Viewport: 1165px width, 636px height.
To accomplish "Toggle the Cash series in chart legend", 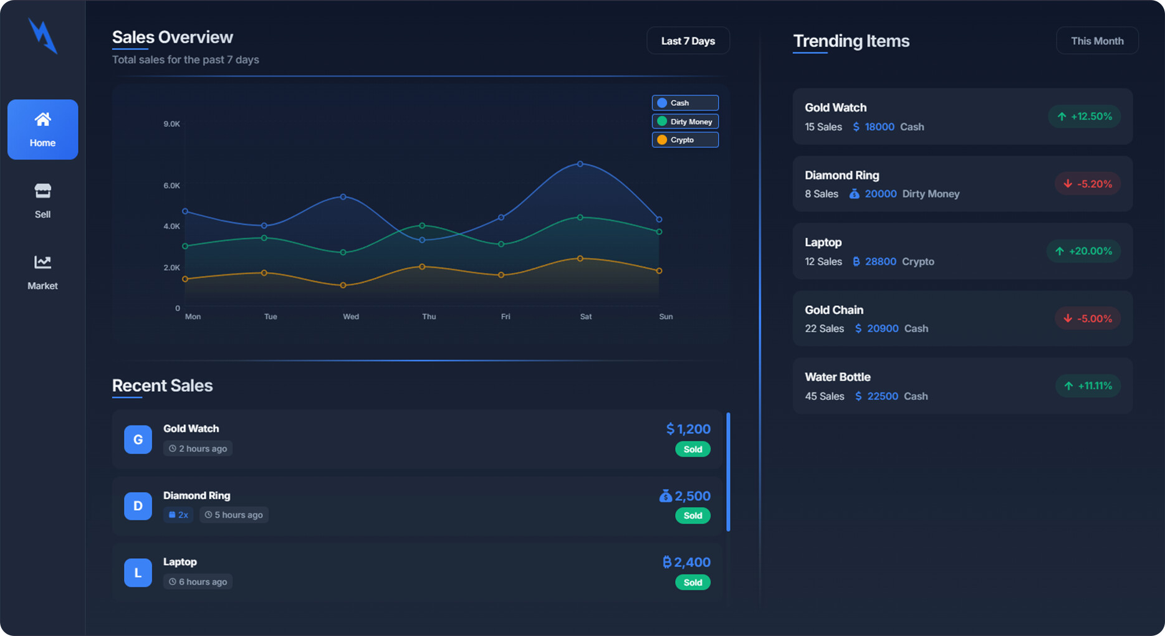I will pos(684,103).
